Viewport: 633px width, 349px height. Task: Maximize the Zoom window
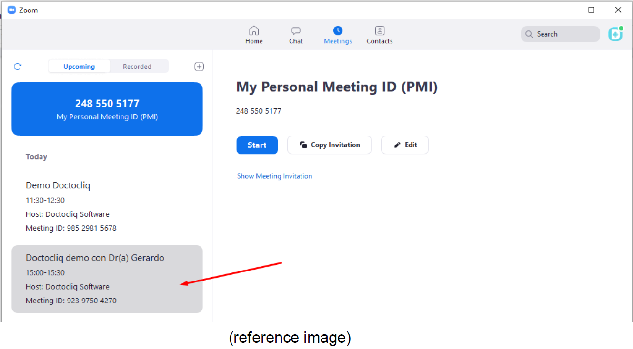click(x=592, y=10)
